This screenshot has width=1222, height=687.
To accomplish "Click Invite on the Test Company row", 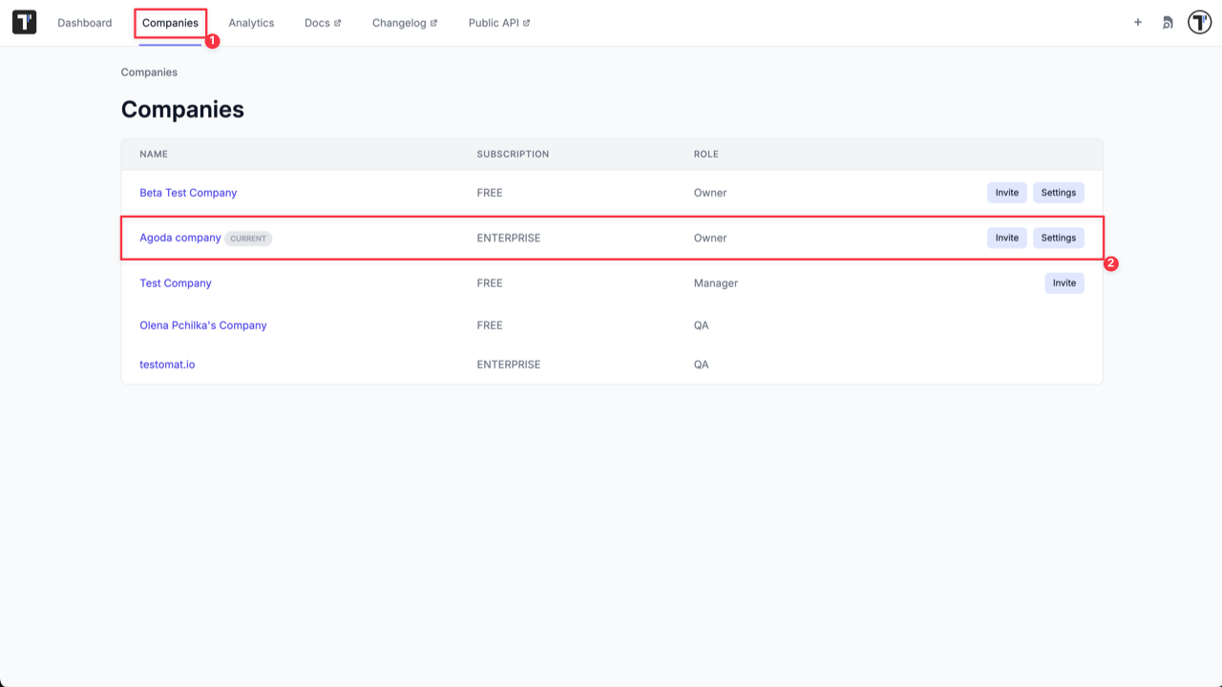I will pyautogui.click(x=1064, y=282).
